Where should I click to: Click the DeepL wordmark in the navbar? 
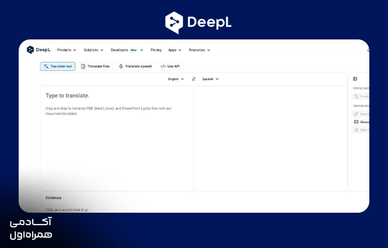click(x=43, y=50)
